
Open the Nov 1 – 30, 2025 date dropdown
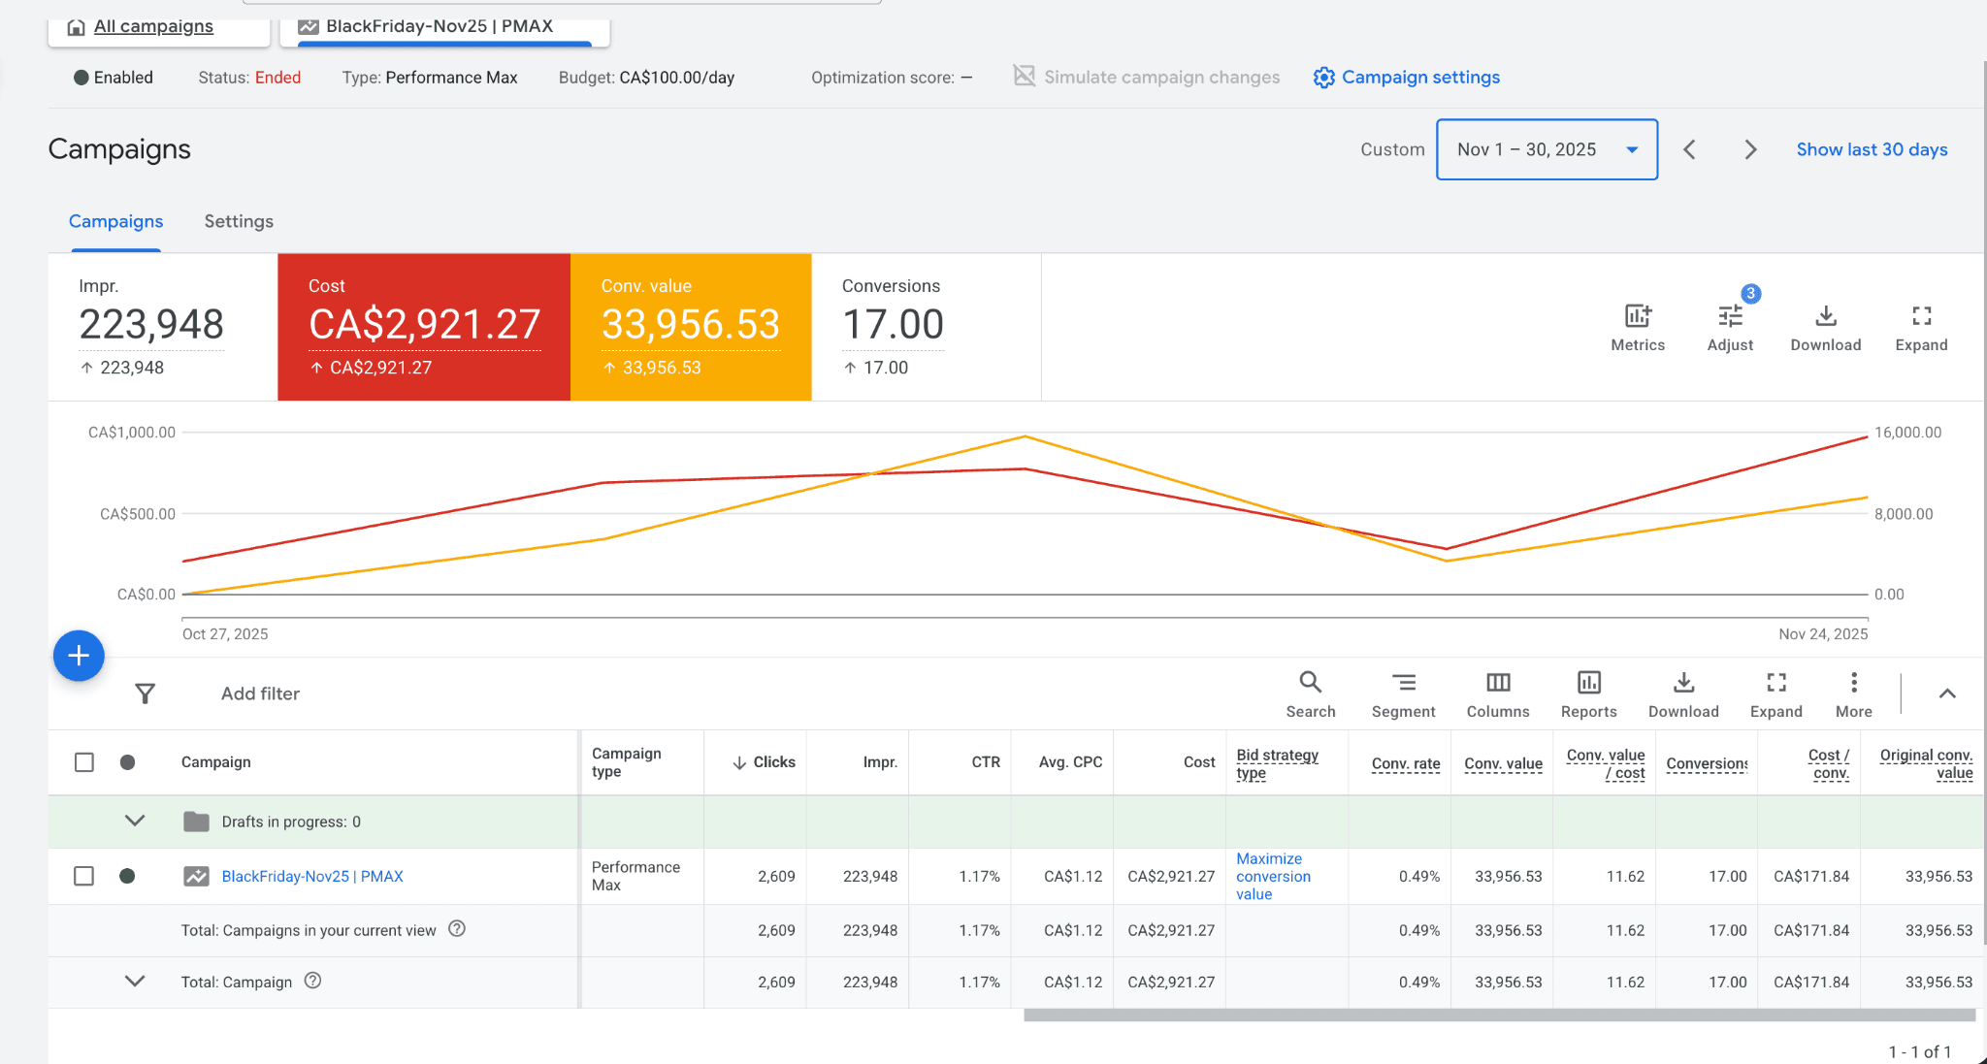pyautogui.click(x=1546, y=149)
